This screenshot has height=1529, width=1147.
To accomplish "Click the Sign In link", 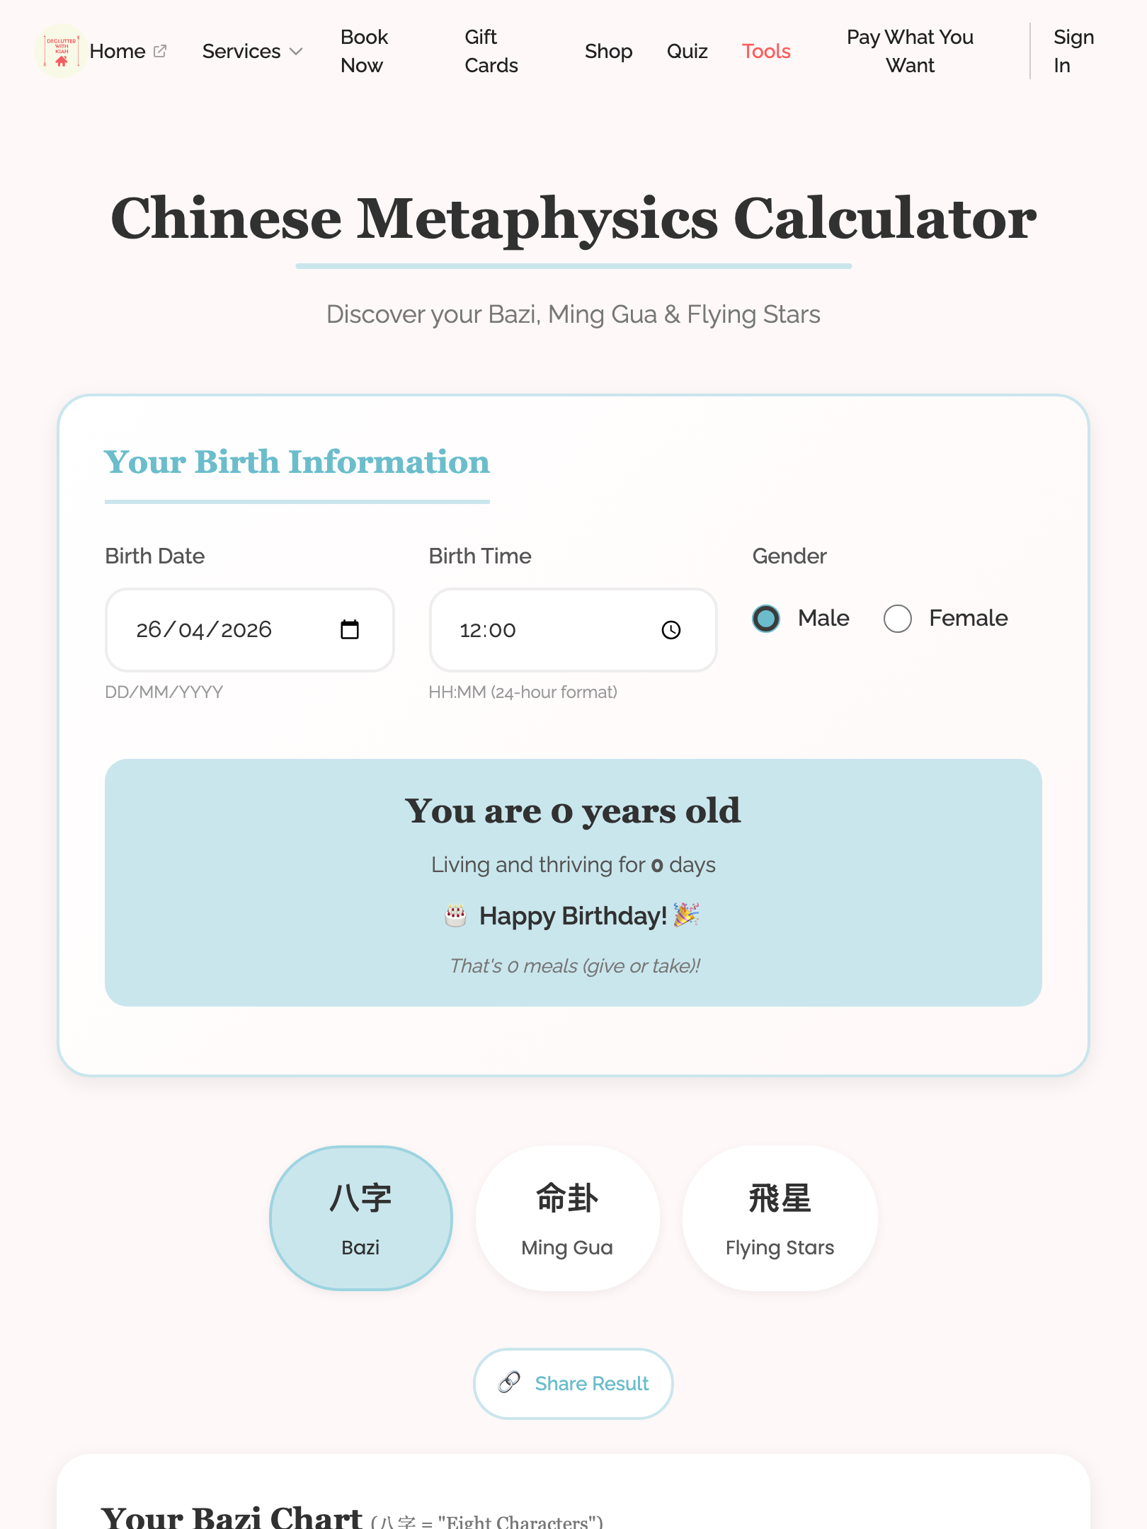I will pos(1072,51).
